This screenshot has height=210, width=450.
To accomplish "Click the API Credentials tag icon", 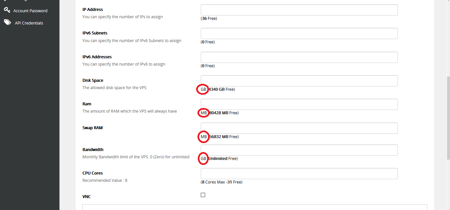I will (7, 23).
